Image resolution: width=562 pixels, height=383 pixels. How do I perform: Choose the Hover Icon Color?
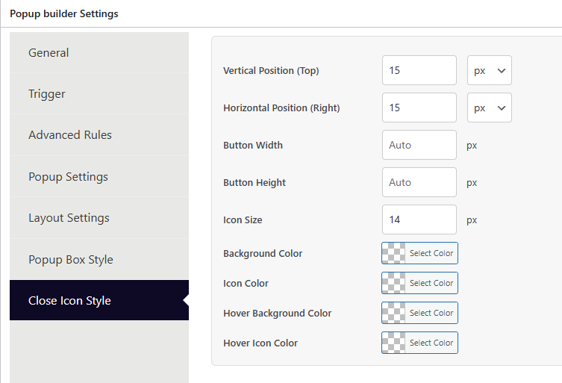click(431, 343)
